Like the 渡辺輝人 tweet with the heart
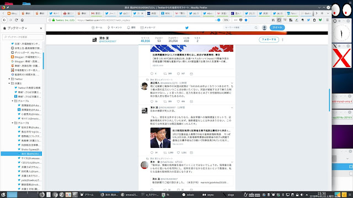 click(178, 101)
